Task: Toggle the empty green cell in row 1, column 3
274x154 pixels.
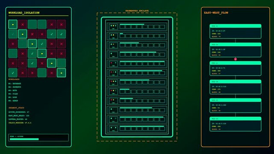Action: coord(32,24)
